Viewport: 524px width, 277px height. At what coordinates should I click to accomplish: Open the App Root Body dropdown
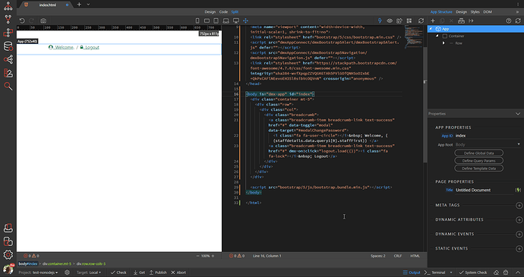point(488,145)
